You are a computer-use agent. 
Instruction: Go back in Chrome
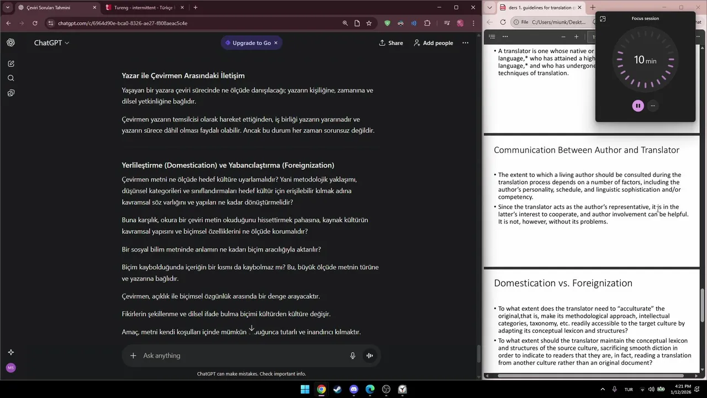[x=8, y=23]
